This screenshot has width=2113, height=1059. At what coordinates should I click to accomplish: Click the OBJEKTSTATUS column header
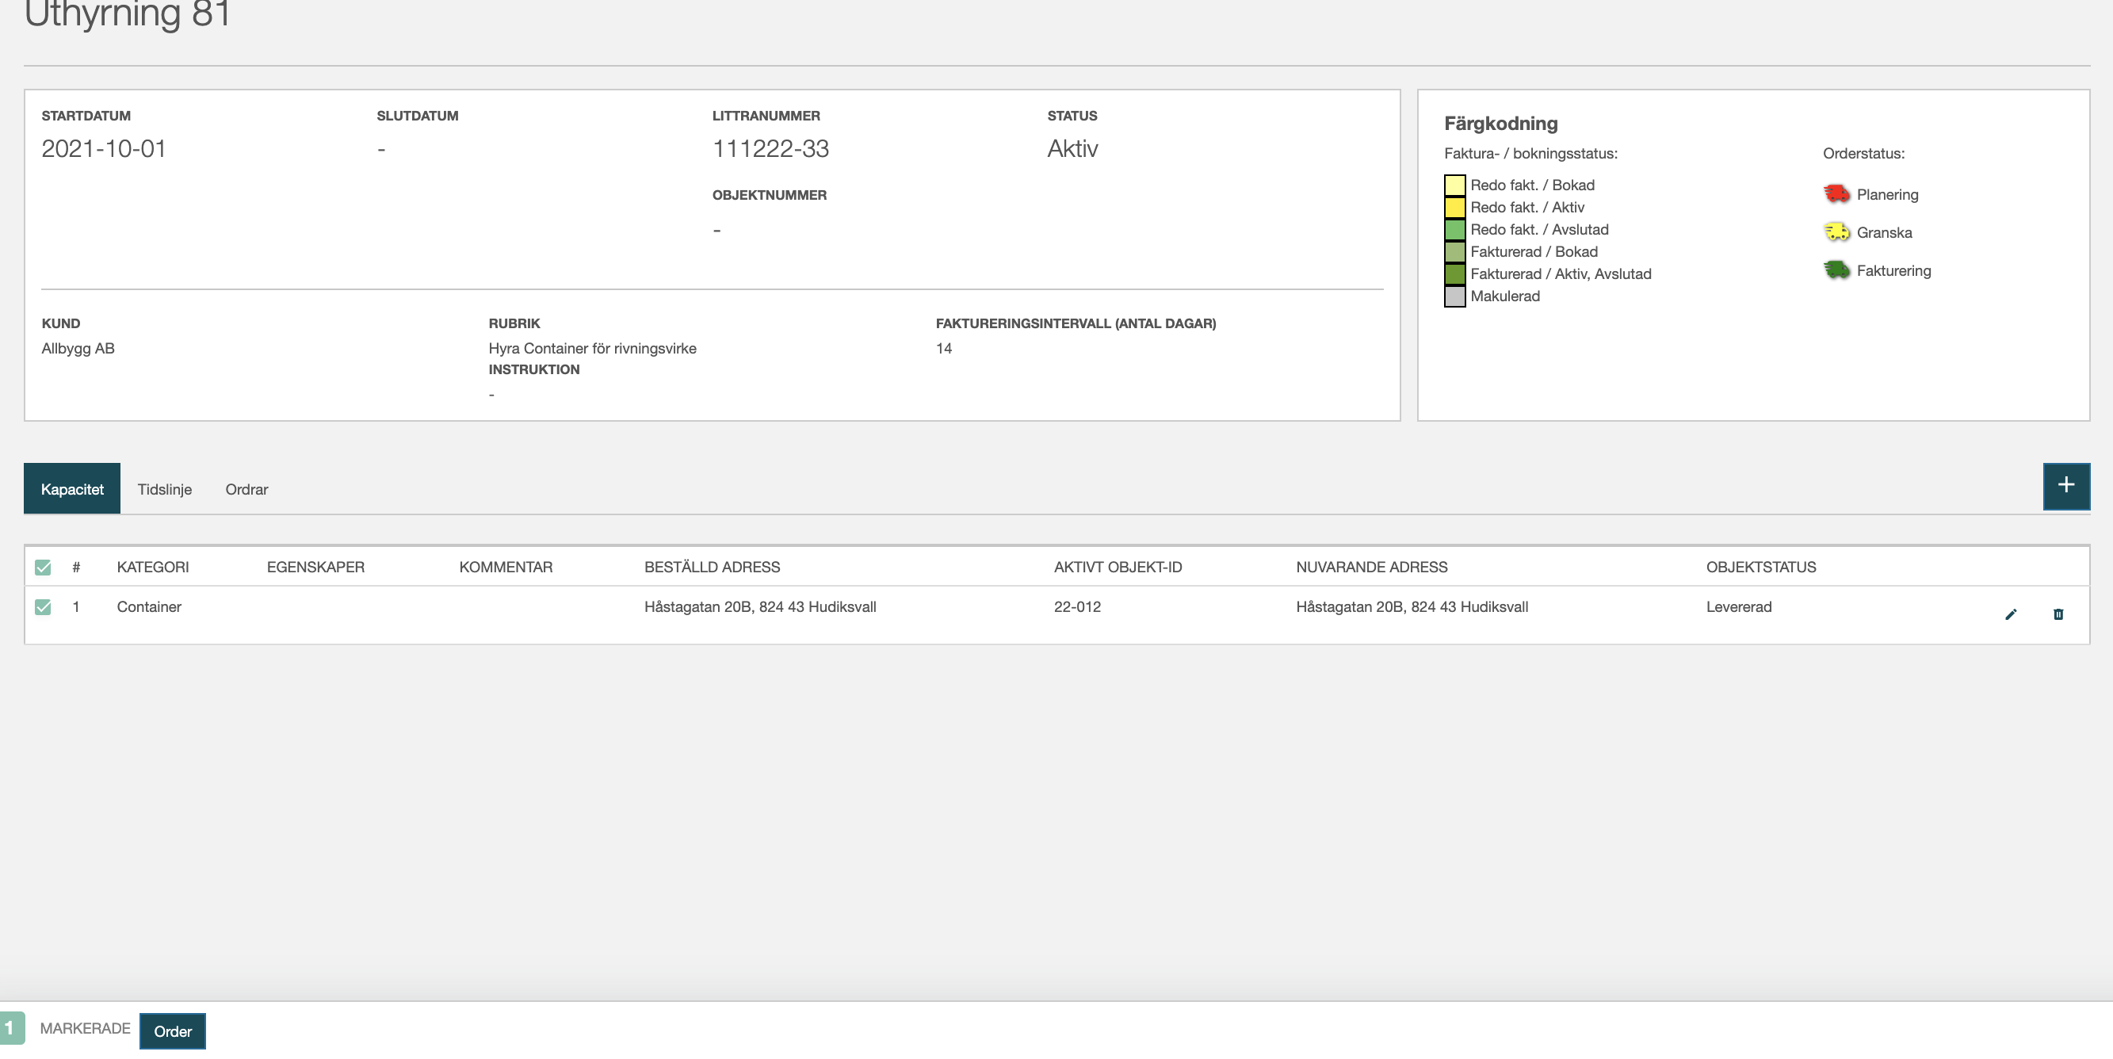tap(1761, 567)
